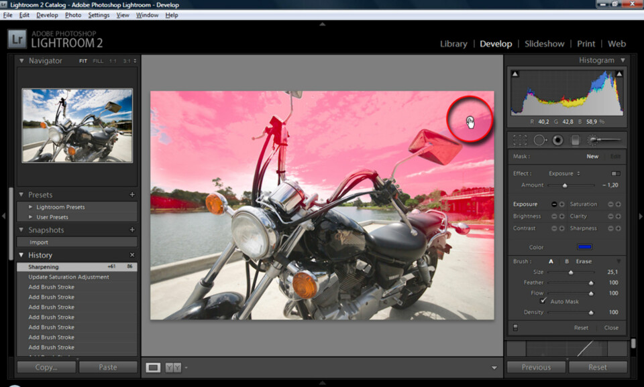The width and height of the screenshot is (644, 387).
Task: Click the Brightness minus button
Action: pos(554,216)
